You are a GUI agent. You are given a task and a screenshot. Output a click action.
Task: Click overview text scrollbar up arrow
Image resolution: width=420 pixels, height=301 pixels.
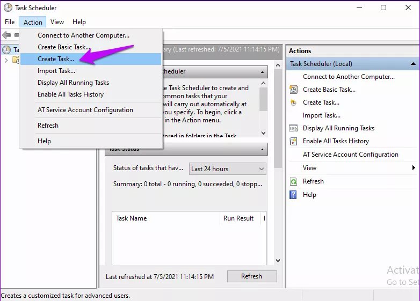click(263, 84)
